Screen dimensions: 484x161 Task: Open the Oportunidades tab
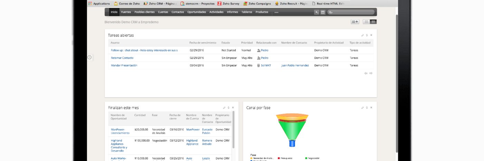(x=197, y=12)
